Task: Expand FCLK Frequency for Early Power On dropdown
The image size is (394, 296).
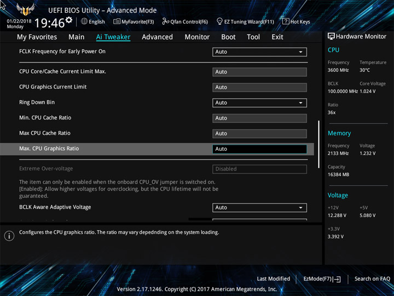Action: (259, 52)
